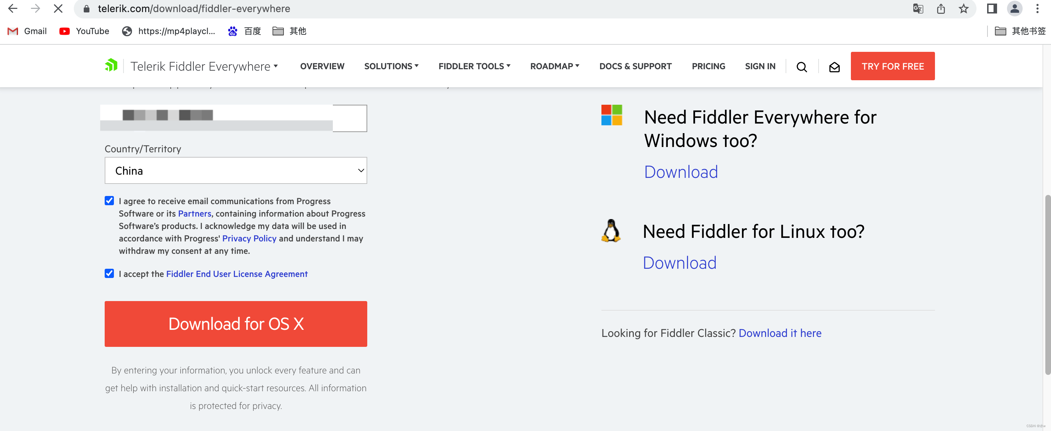This screenshot has height=431, width=1051.
Task: Expand the Solutions navigation dropdown
Action: pyautogui.click(x=391, y=66)
